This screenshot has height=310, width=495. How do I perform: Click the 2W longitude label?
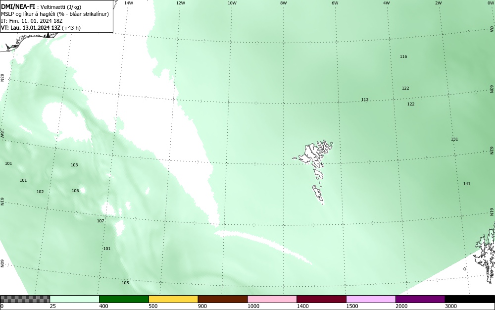438,3
